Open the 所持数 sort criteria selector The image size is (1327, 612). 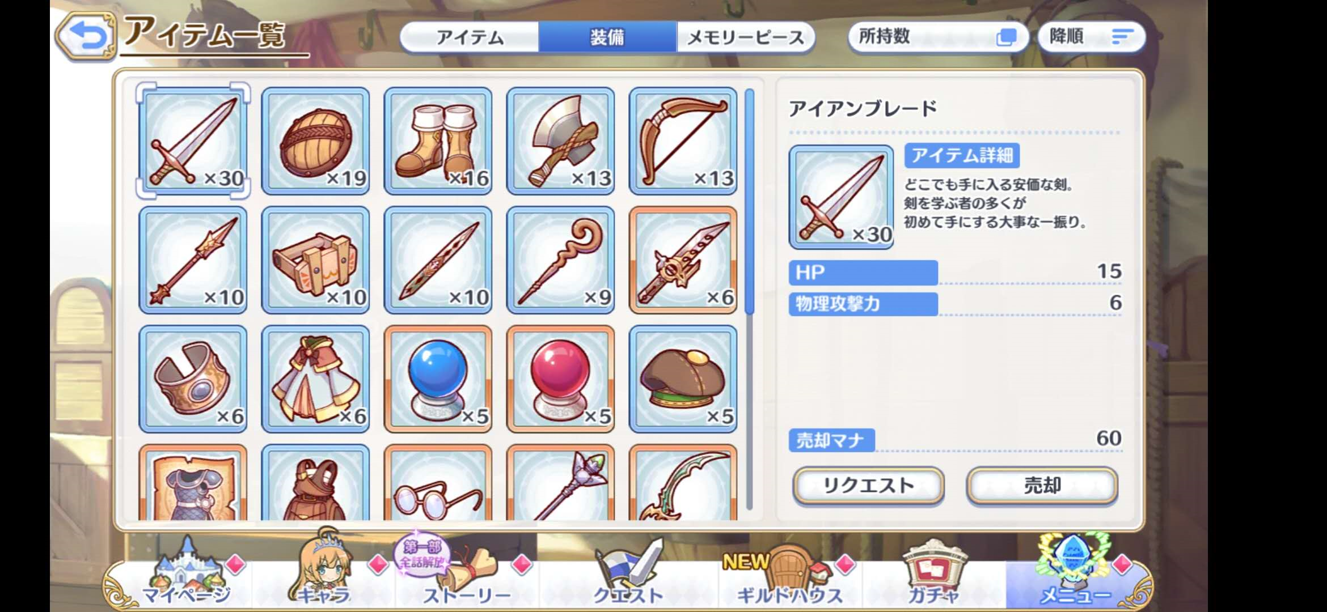[938, 37]
